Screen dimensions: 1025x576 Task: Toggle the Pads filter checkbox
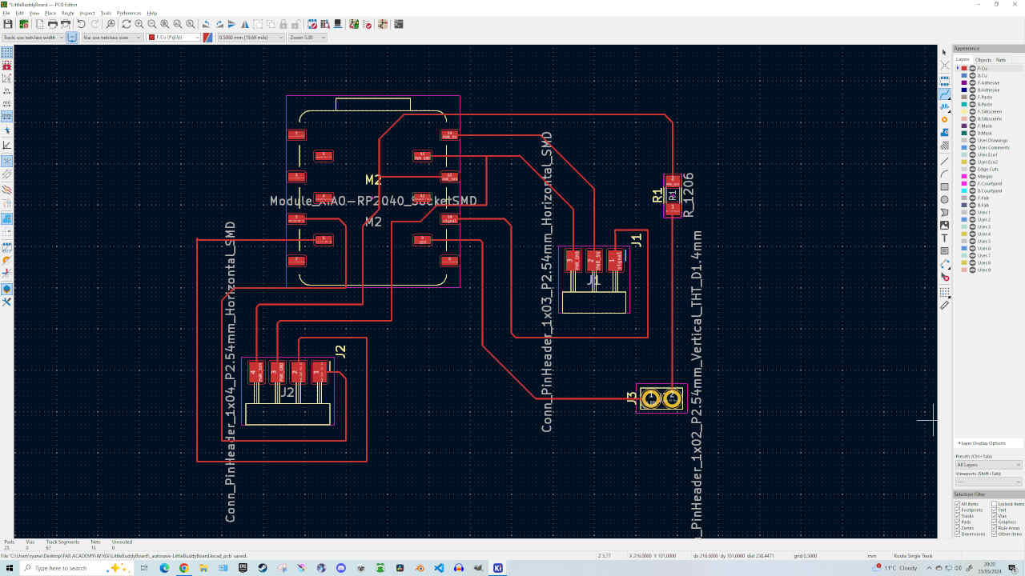(958, 522)
